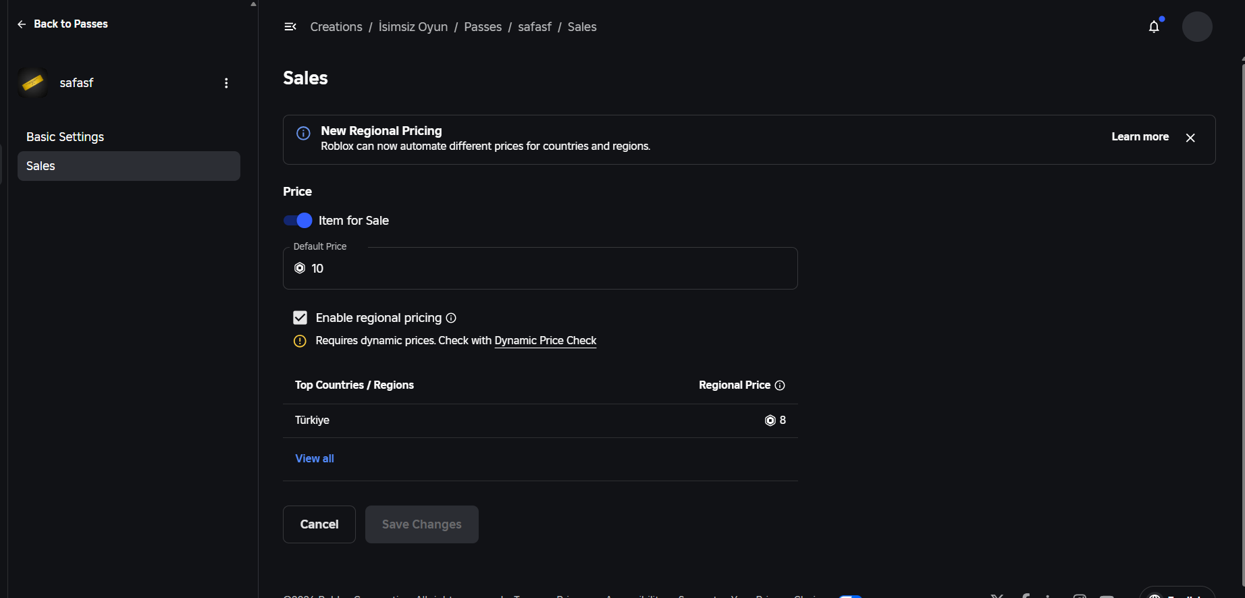The image size is (1245, 598).
Task: Uncheck Enable regional pricing checkbox
Action: [300, 318]
